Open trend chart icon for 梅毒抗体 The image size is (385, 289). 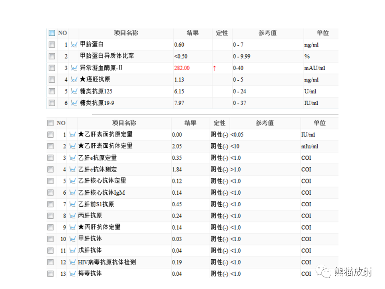[73, 273]
